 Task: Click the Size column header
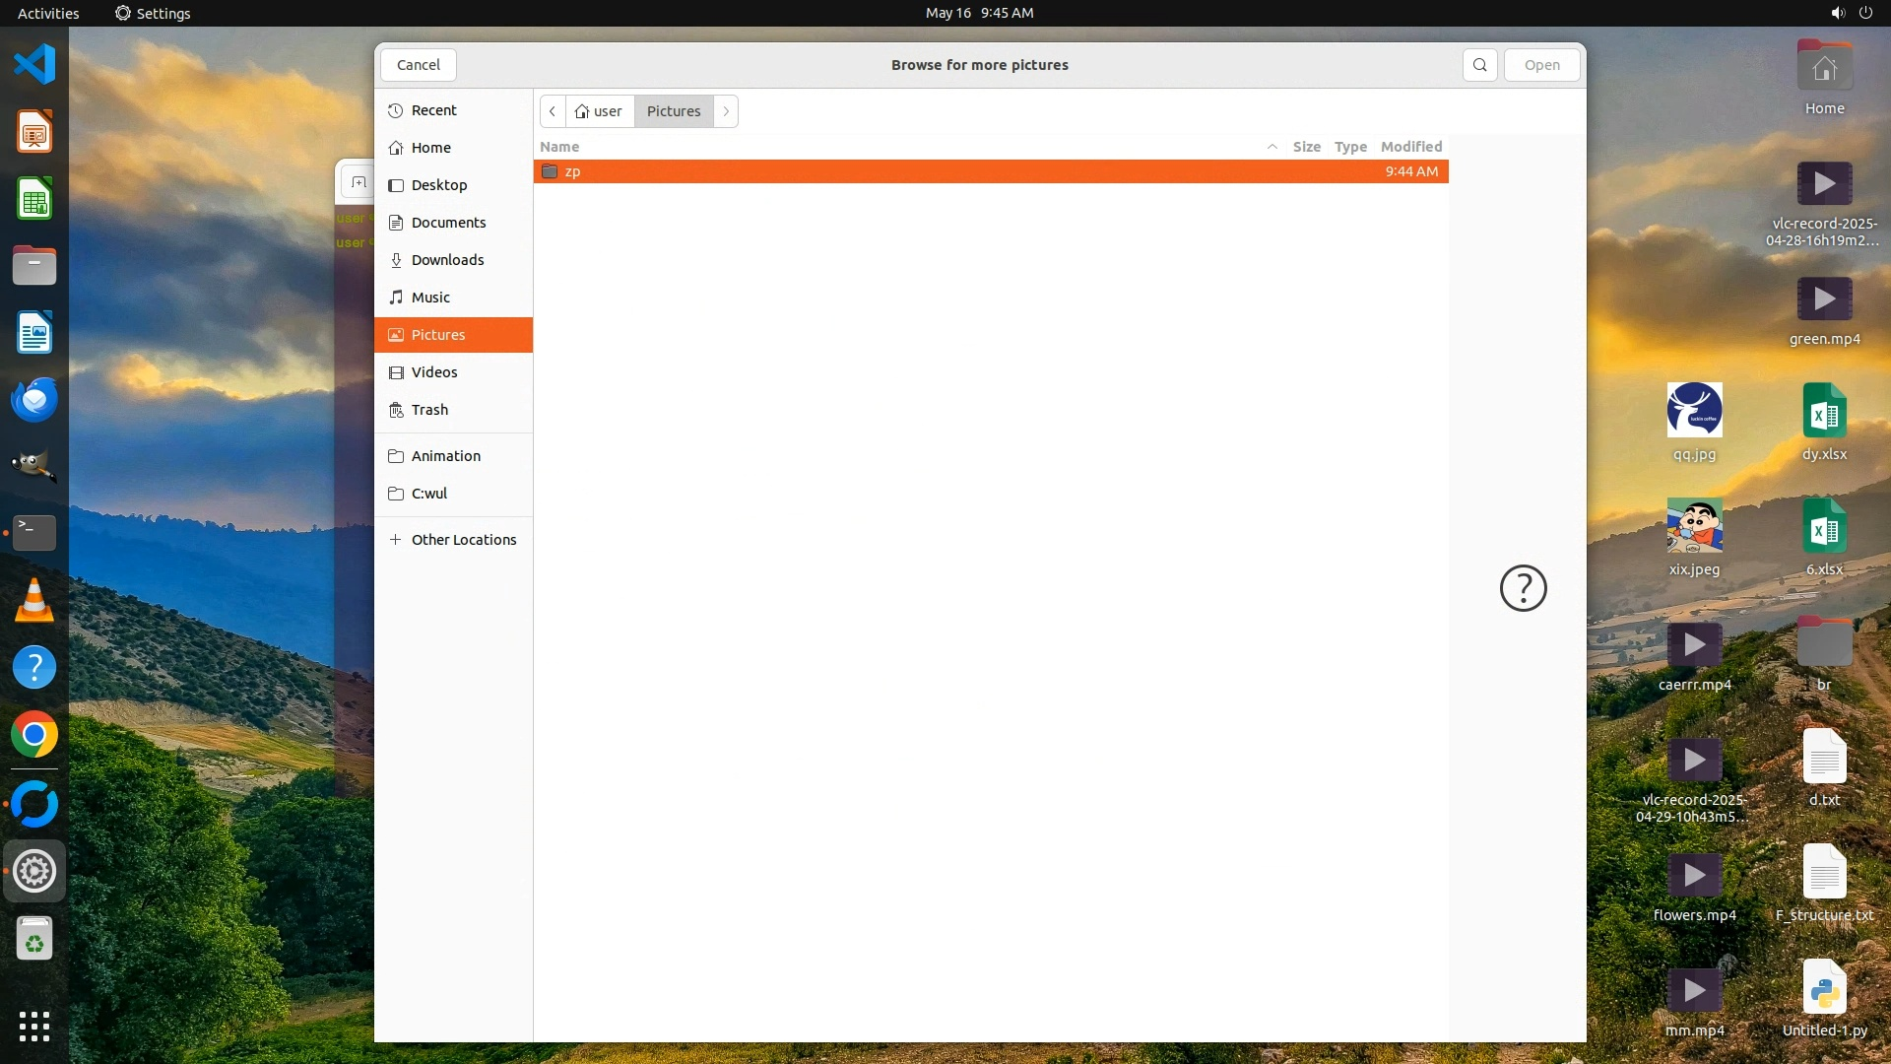[1306, 147]
